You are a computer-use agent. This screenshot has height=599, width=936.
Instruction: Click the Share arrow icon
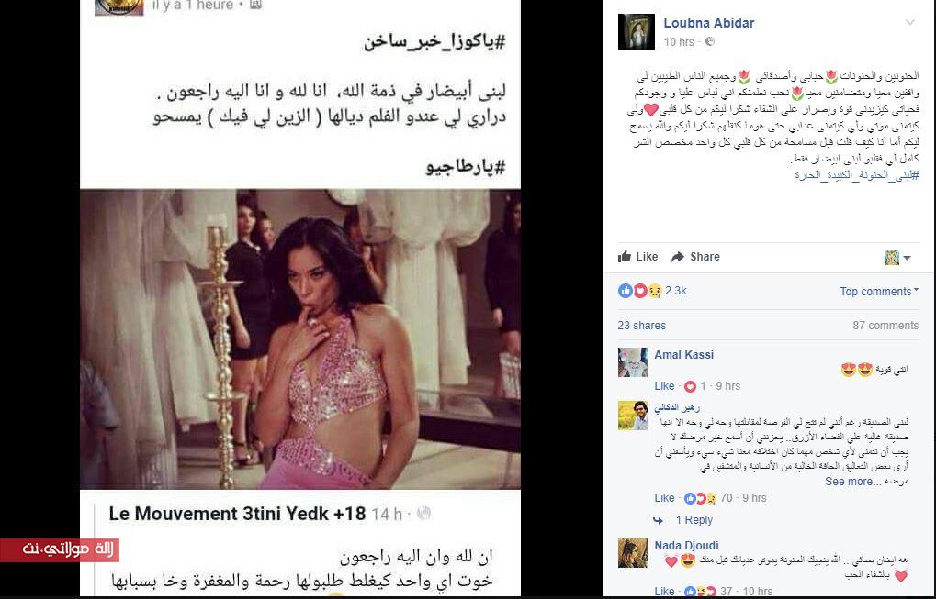(x=678, y=257)
